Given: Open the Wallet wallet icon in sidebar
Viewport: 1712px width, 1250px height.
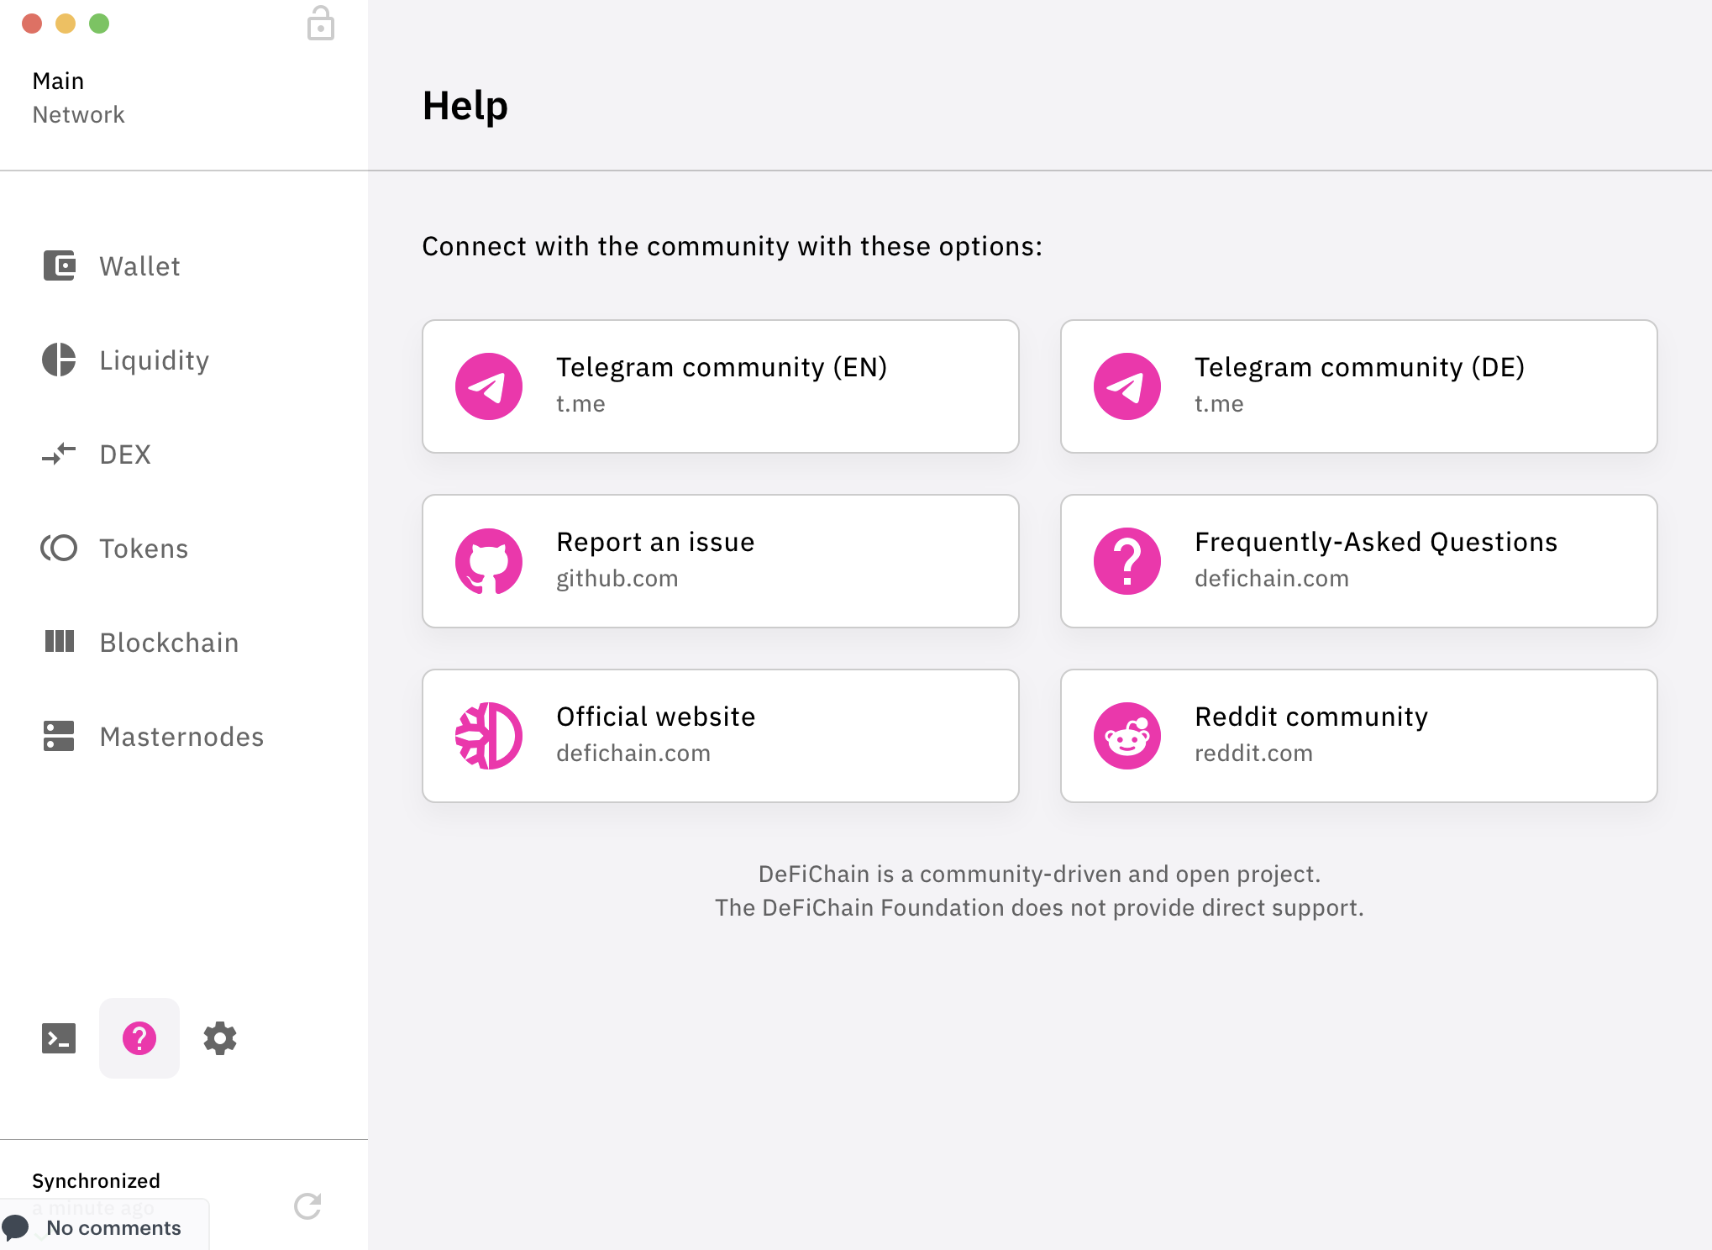Looking at the screenshot, I should 59,266.
